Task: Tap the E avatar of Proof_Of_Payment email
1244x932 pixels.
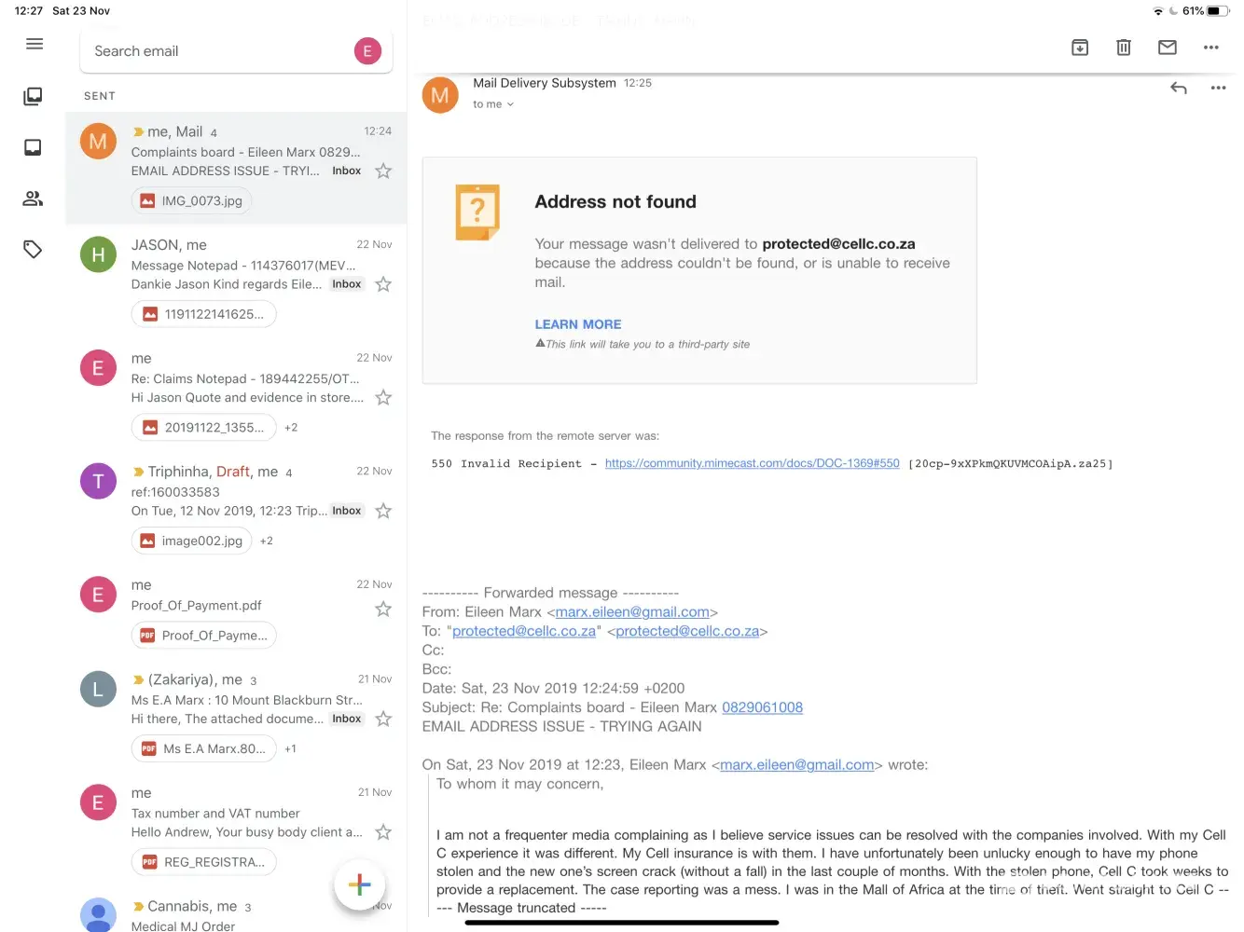Action: 98,595
